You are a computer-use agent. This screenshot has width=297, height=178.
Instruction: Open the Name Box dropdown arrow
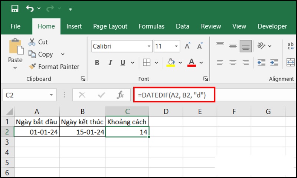coord(51,95)
